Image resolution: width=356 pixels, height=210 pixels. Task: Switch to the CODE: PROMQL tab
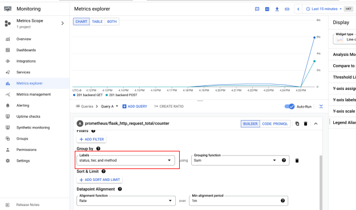click(275, 123)
